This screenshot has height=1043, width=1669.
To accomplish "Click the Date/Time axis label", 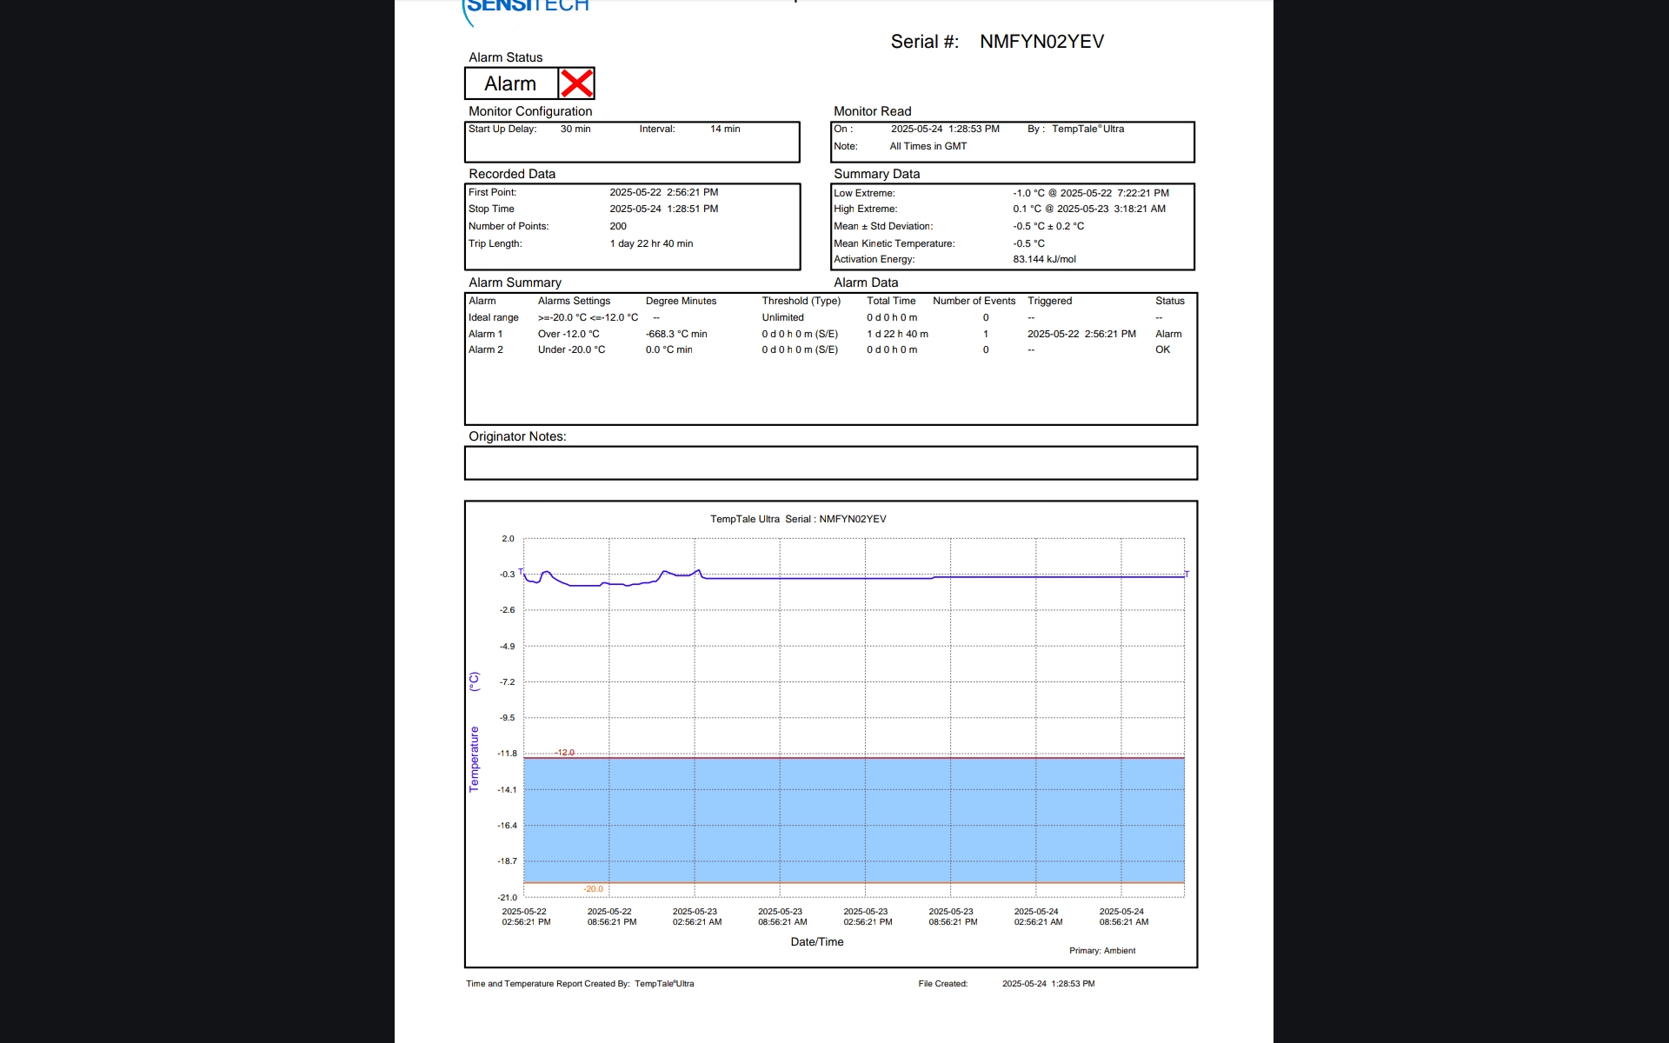I will click(817, 942).
